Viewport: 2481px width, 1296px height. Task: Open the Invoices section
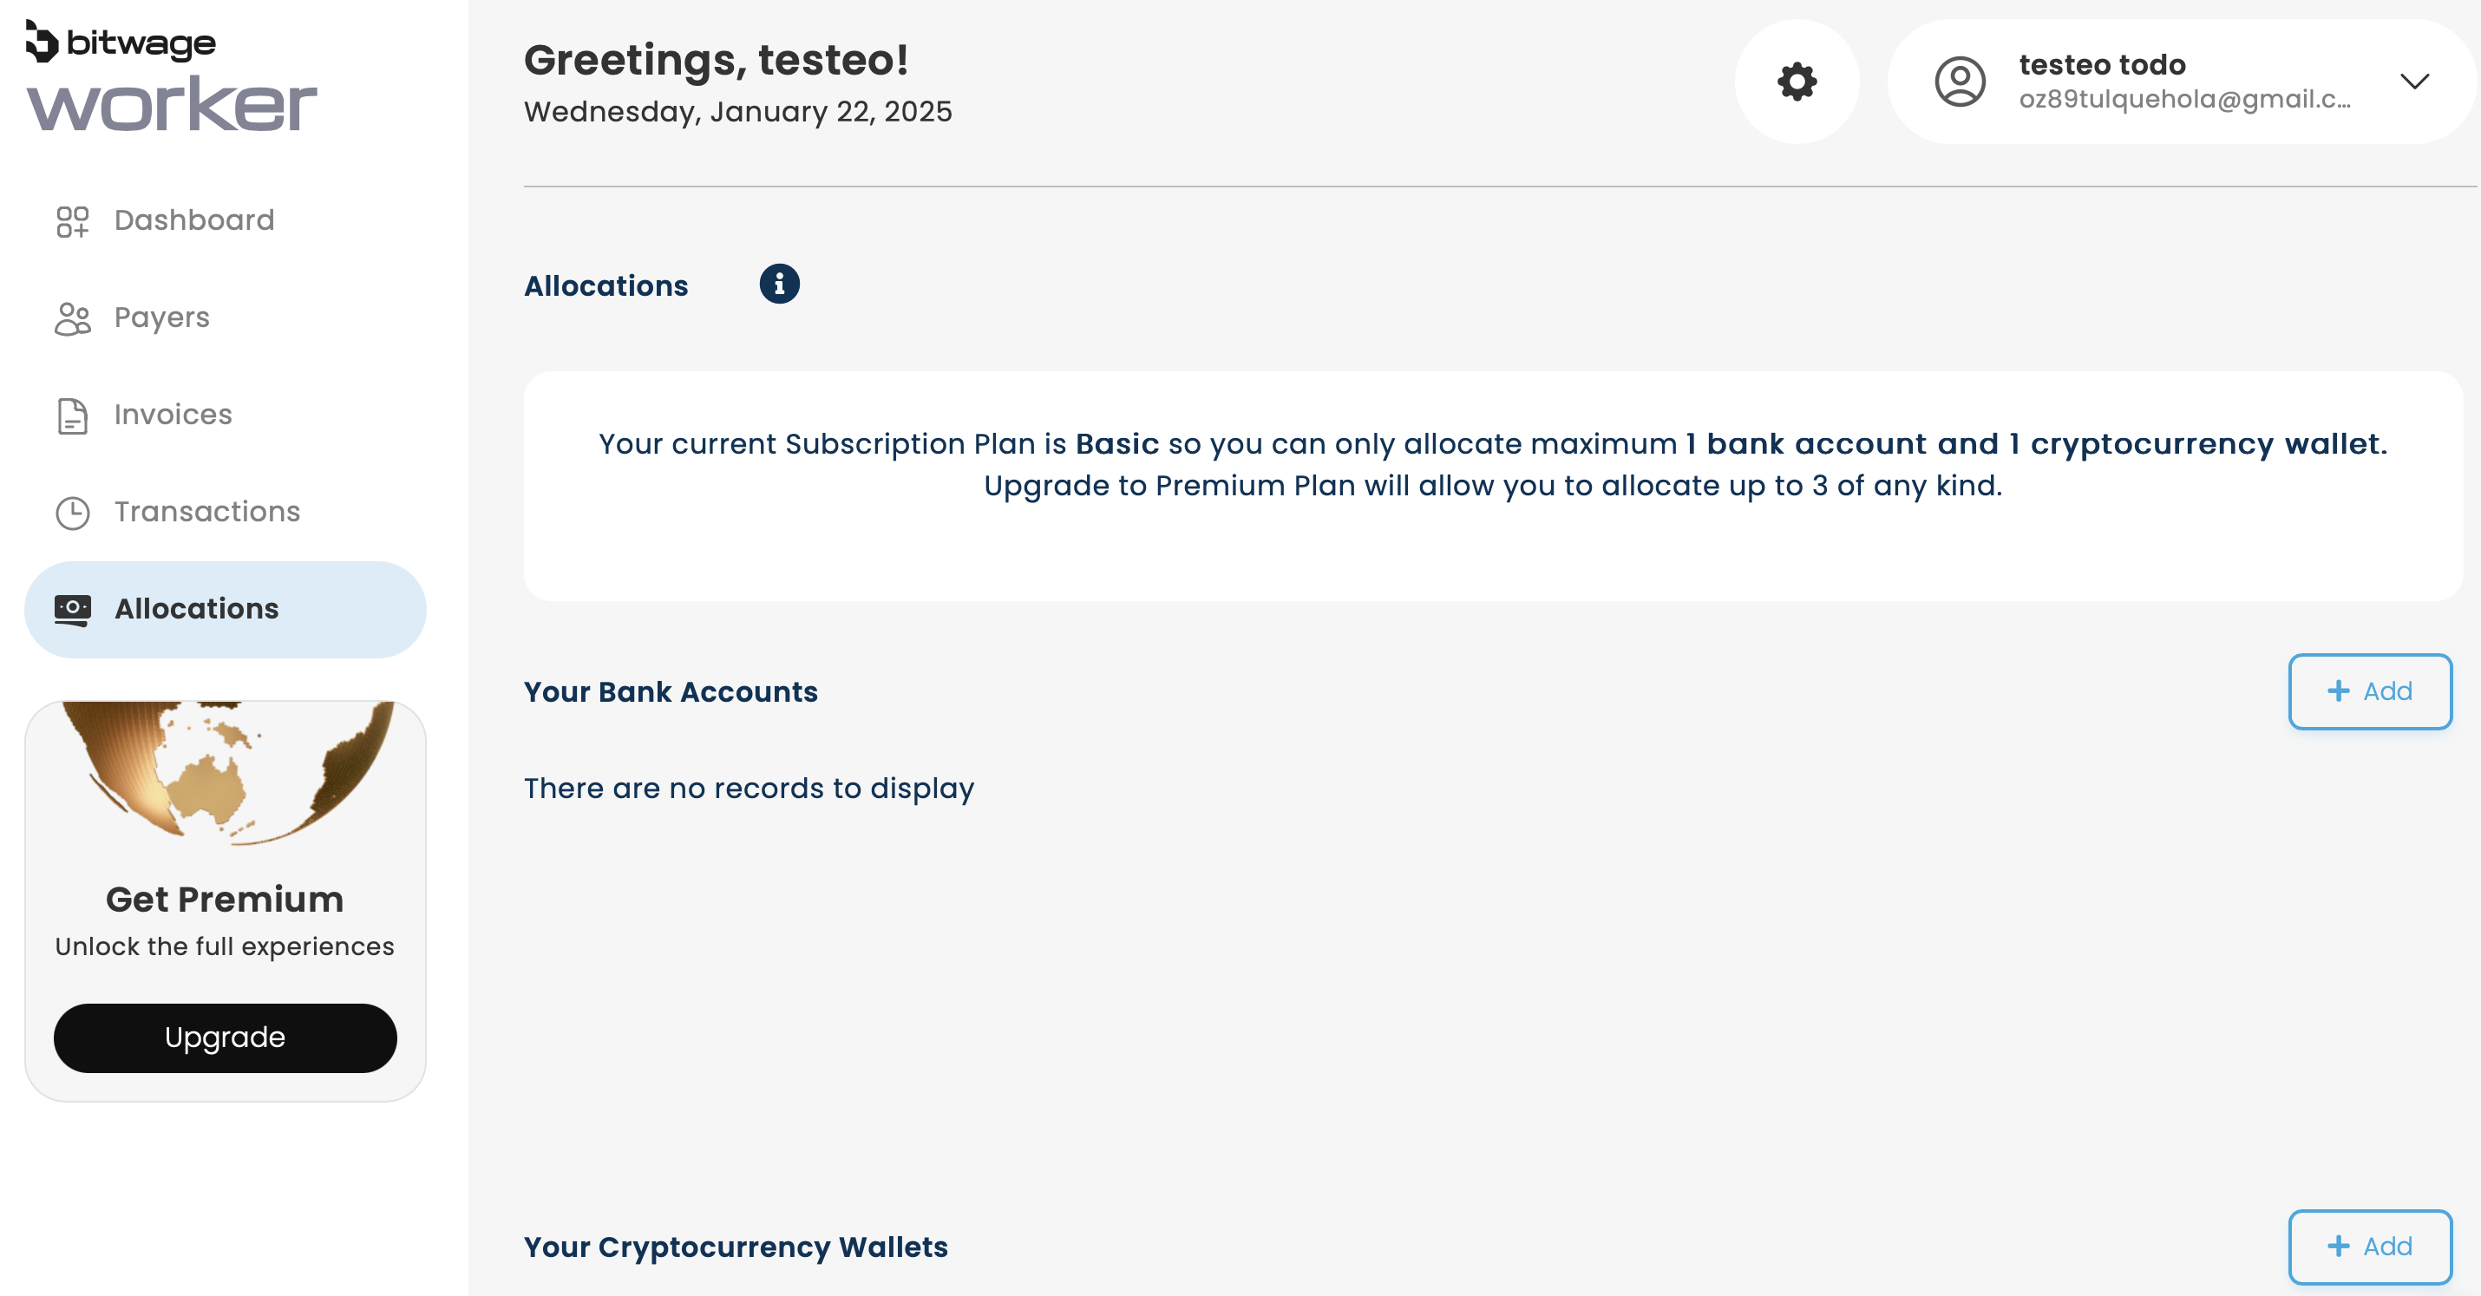tap(173, 415)
